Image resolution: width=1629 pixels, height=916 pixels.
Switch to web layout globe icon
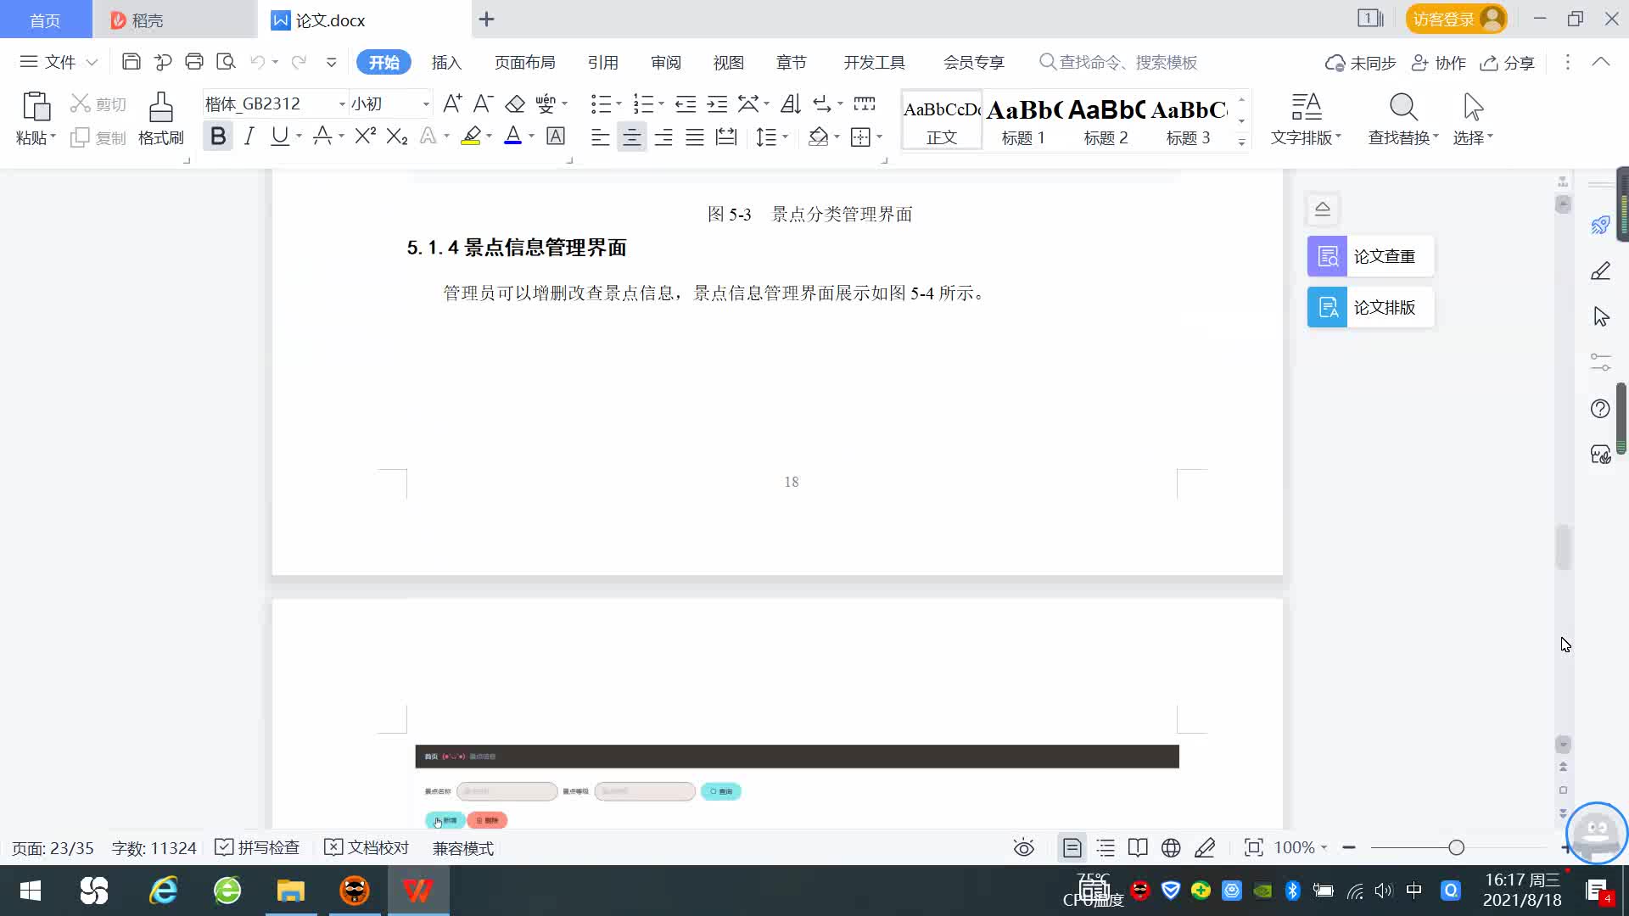1171,847
